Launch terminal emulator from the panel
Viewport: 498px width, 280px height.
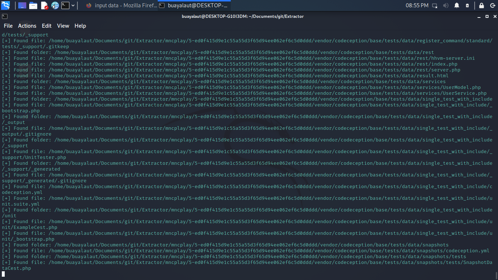(65, 5)
